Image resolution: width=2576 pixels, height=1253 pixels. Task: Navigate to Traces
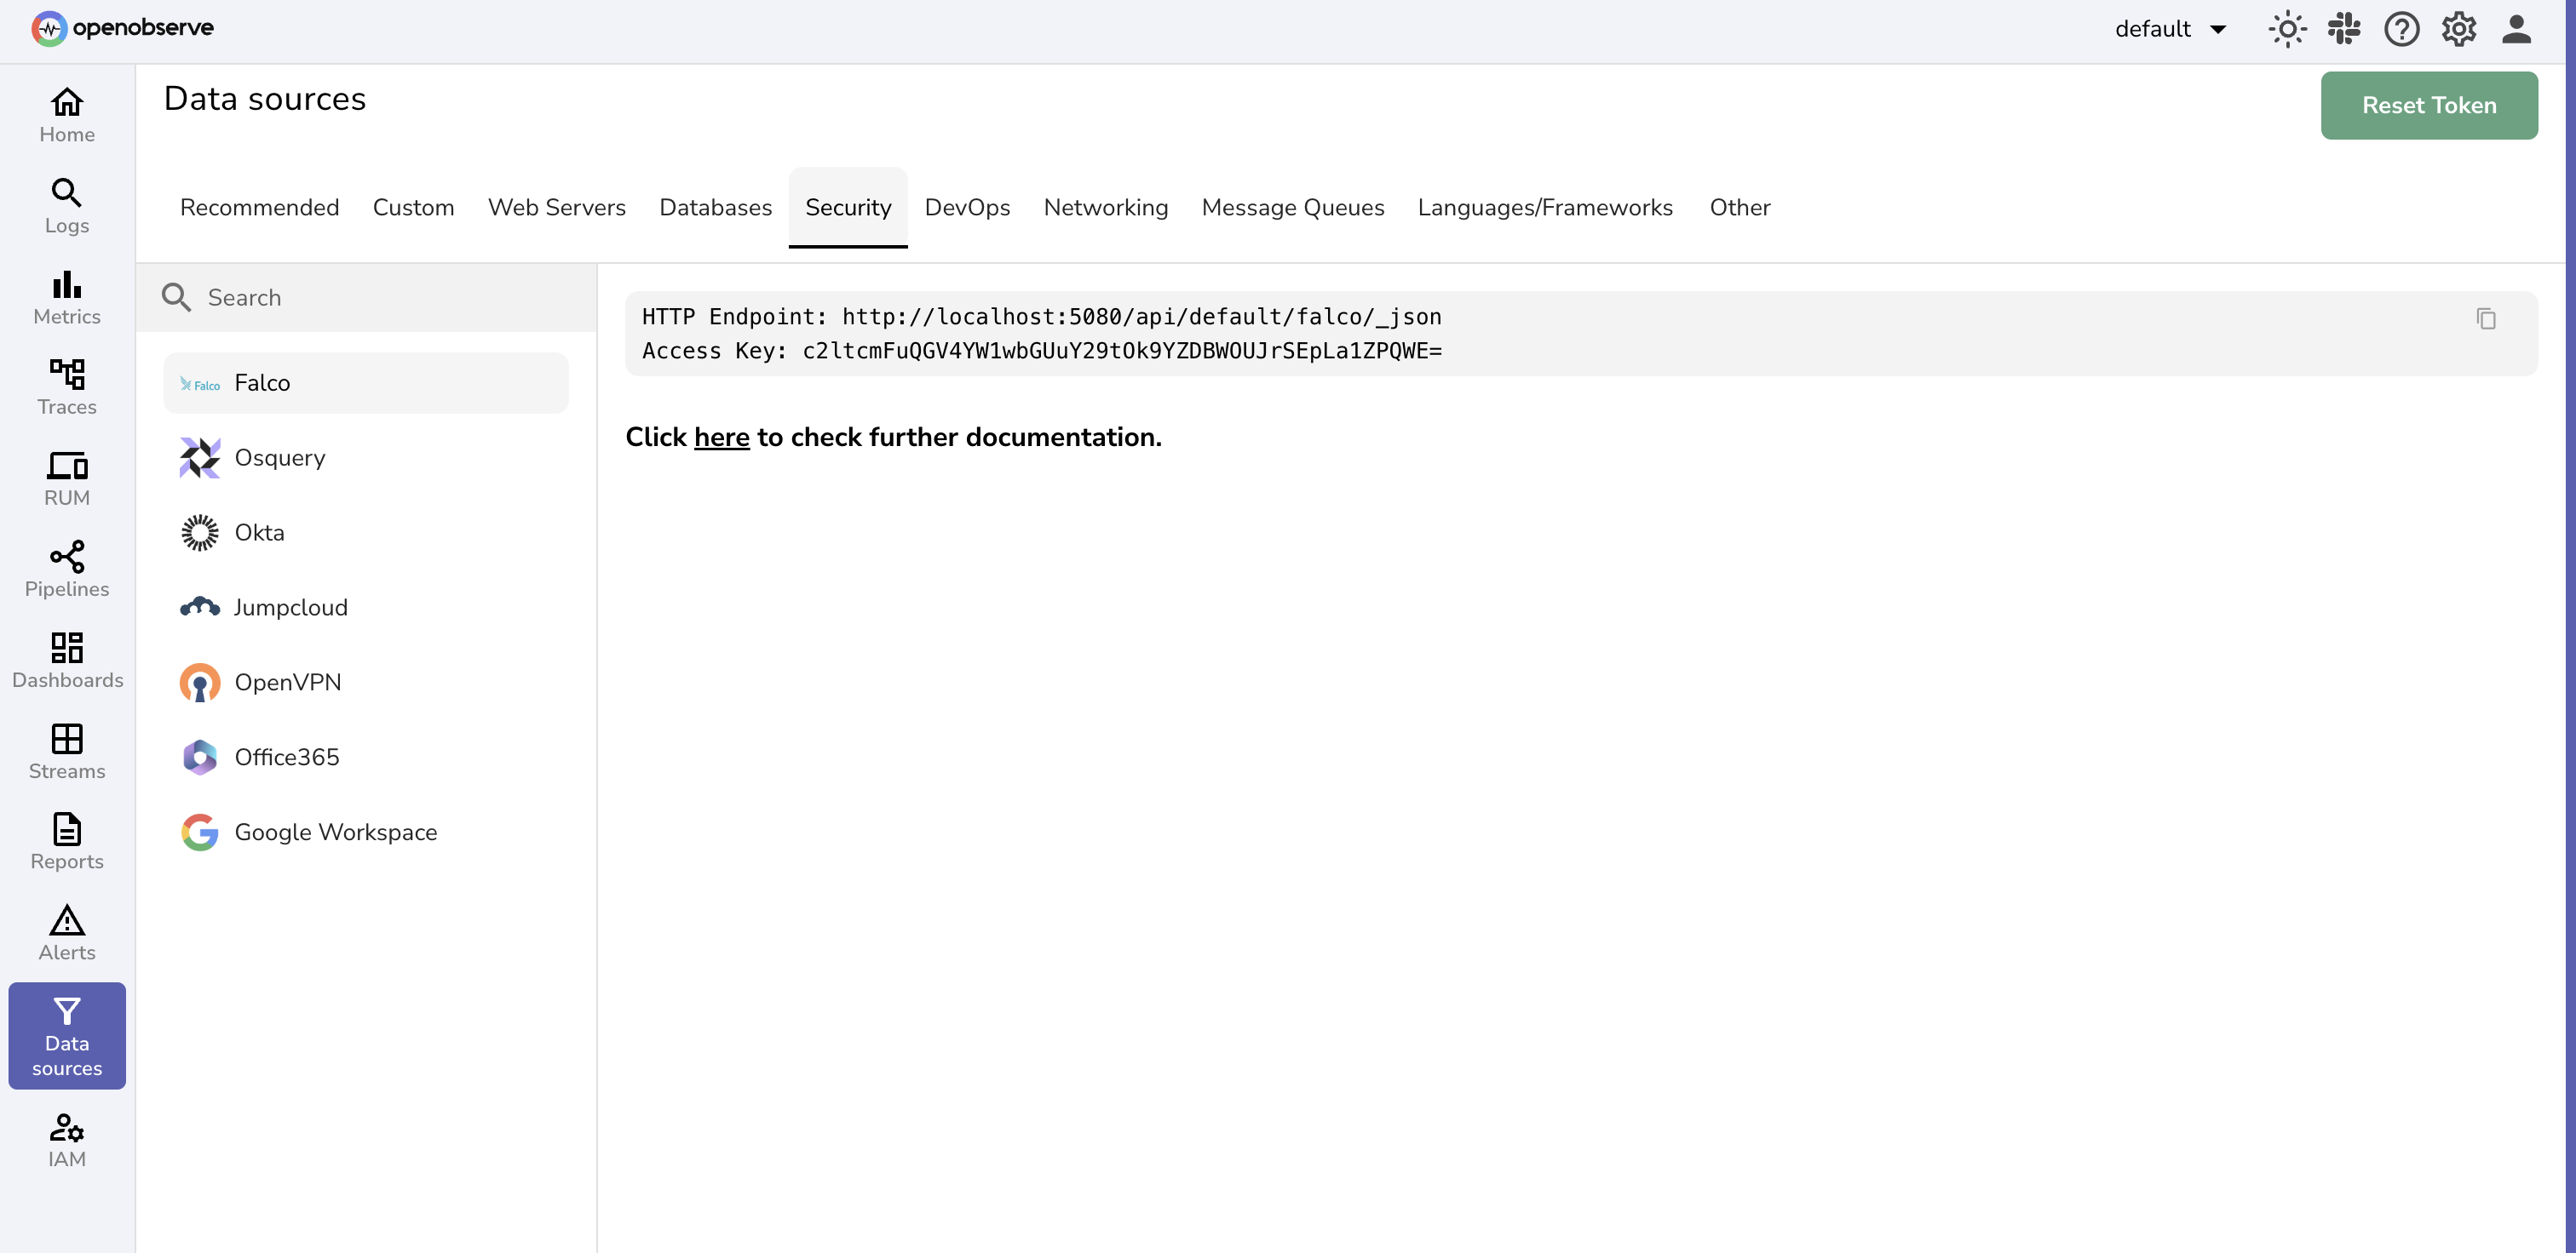(x=66, y=386)
